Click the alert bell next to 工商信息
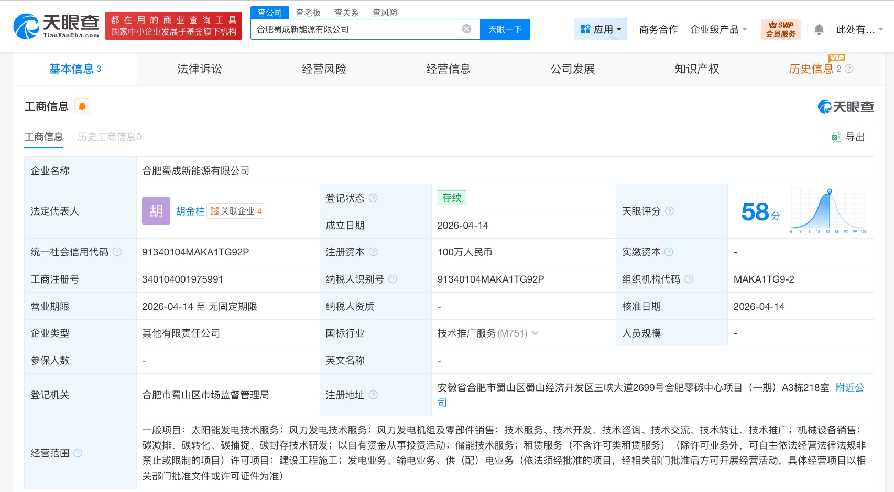The height and width of the screenshot is (492, 894). coord(81,106)
